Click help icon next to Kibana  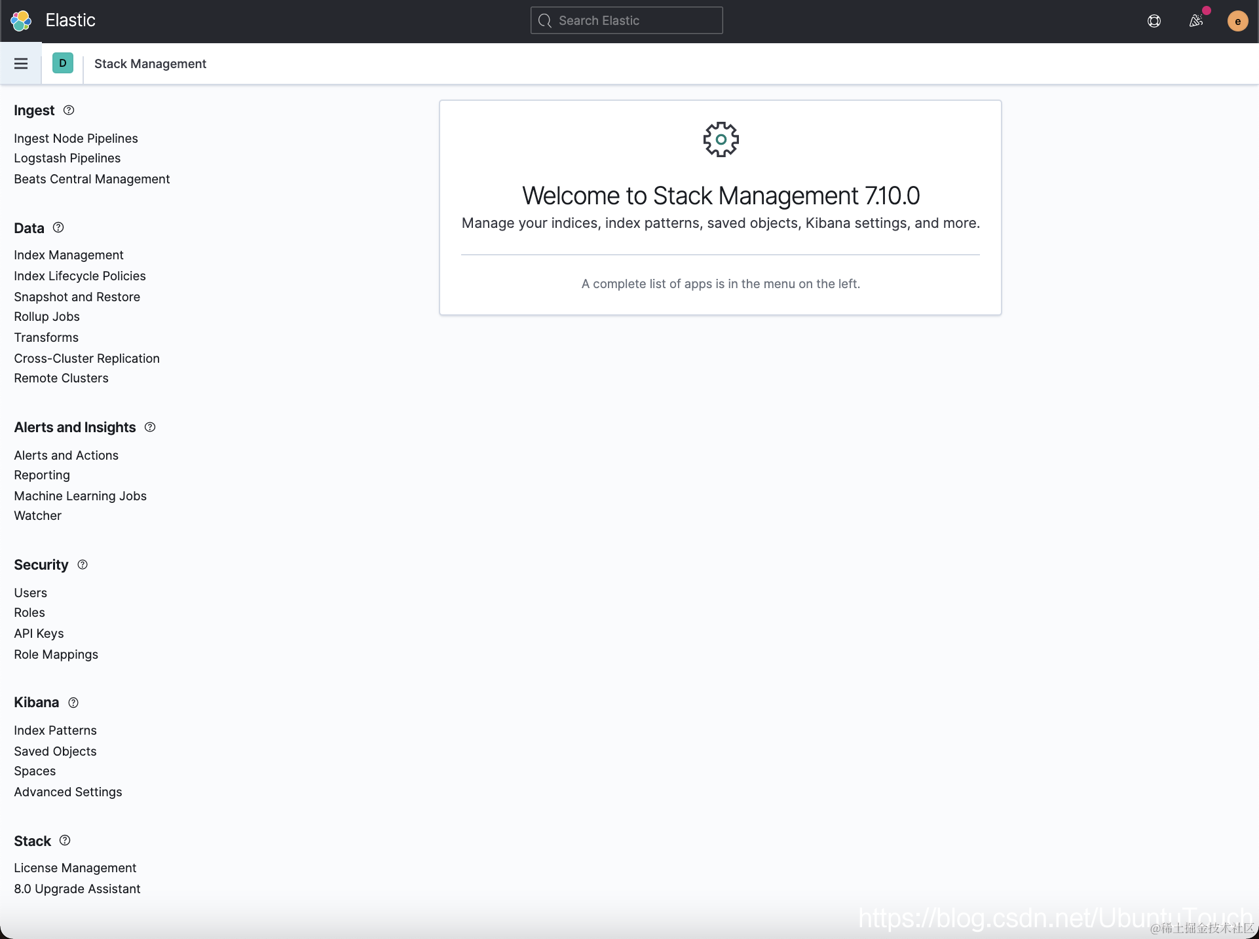pyautogui.click(x=73, y=703)
